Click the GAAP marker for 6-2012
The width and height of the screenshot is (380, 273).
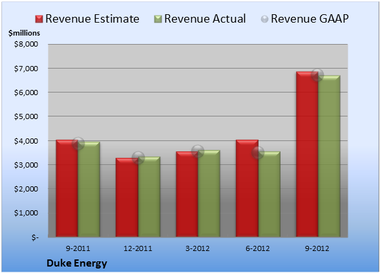(x=258, y=153)
